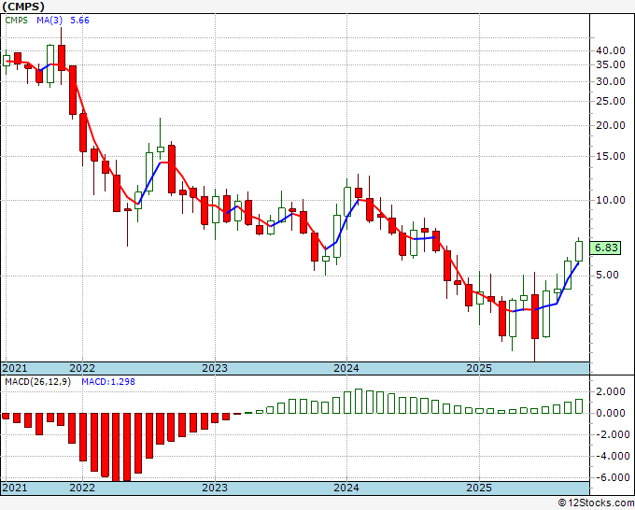Click 2025 on the MACD timeline
Image resolution: width=635 pixels, height=510 pixels.
click(479, 488)
